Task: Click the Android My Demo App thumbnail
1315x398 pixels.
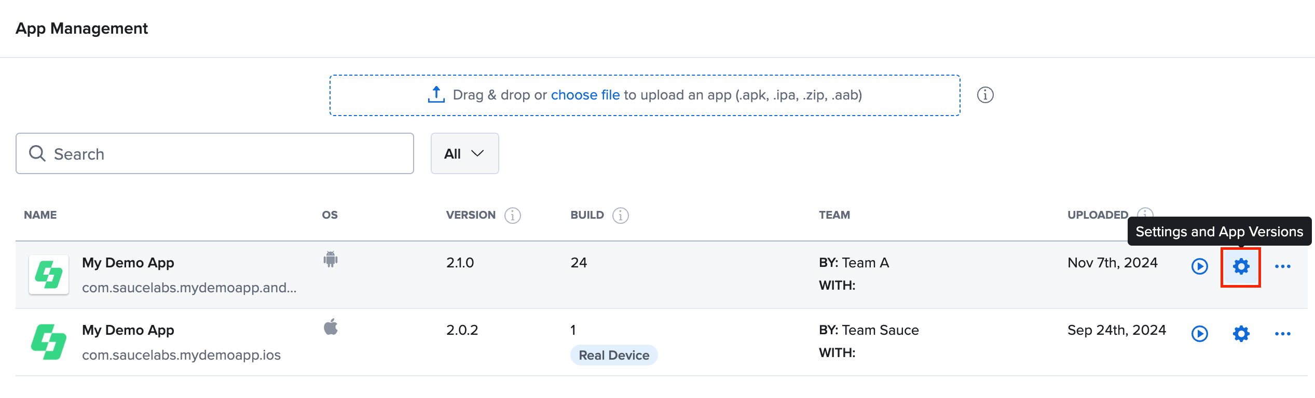Action: (49, 275)
